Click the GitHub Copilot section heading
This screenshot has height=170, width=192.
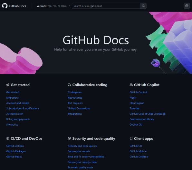pos(147,85)
